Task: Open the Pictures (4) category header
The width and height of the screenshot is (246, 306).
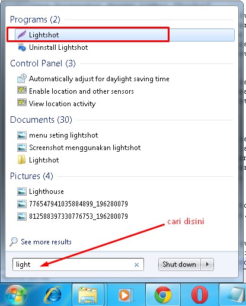Action: tap(31, 176)
